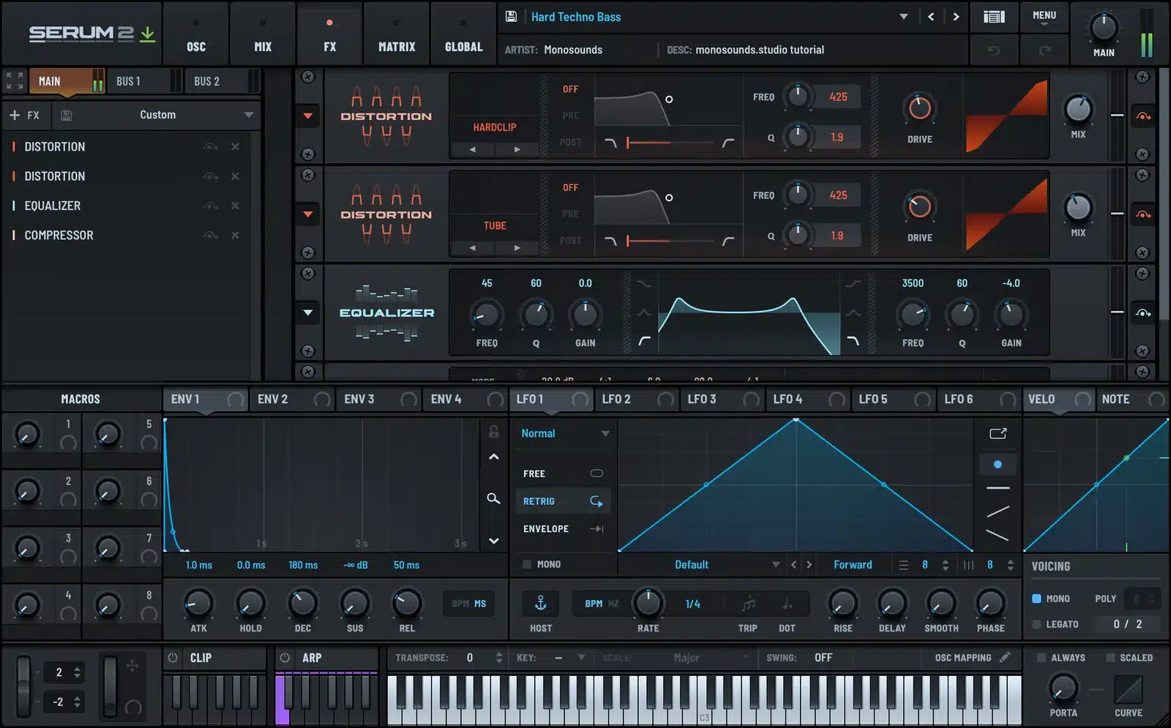Select the triplet TRIP note icon
Viewport: 1171px width, 728px height.
[748, 604]
